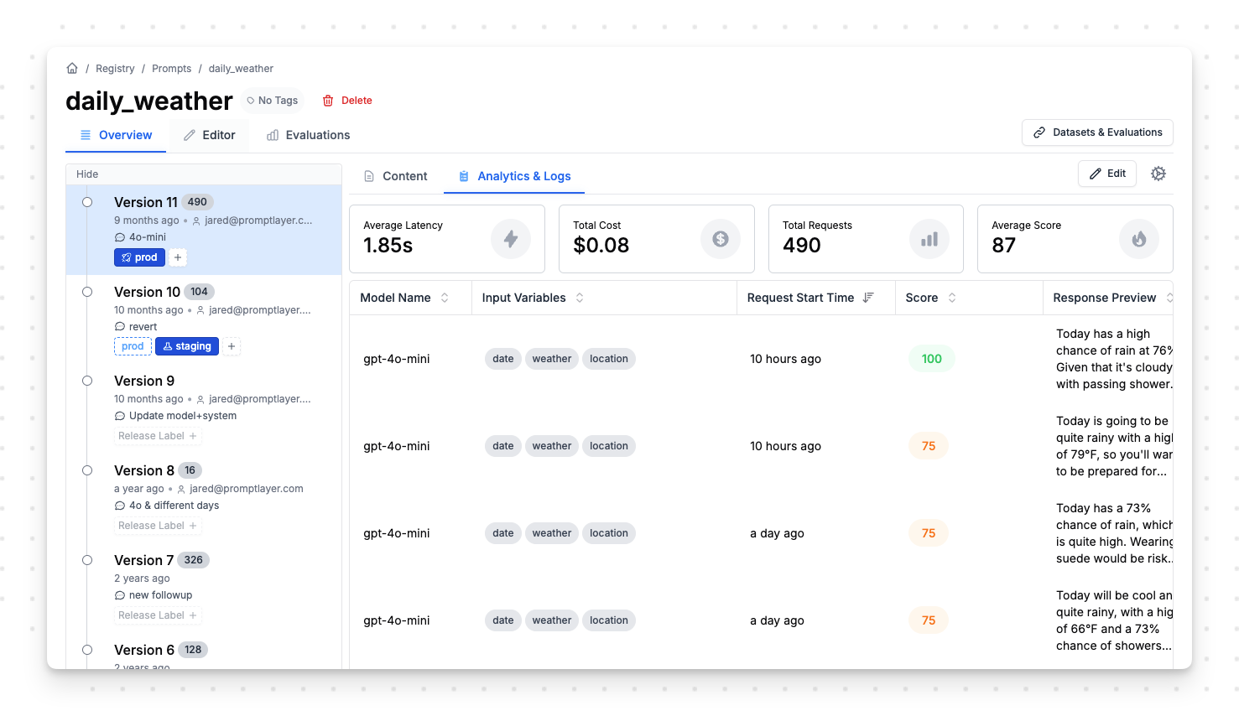Viewport: 1239px width, 716px height.
Task: Click the Total Requests bar chart icon
Action: tap(929, 239)
